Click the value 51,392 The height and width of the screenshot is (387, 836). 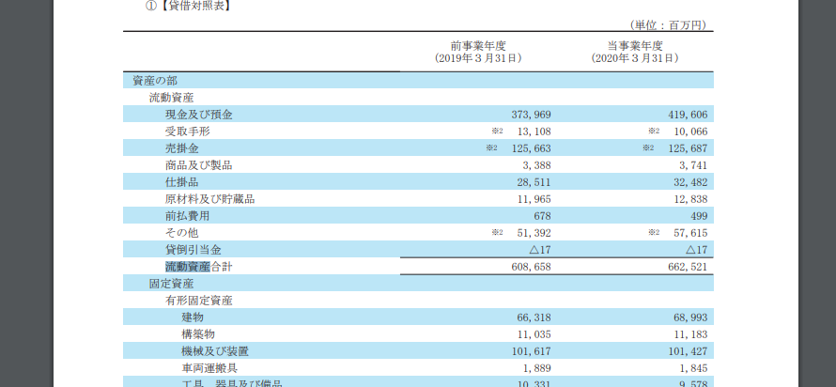tap(534, 232)
